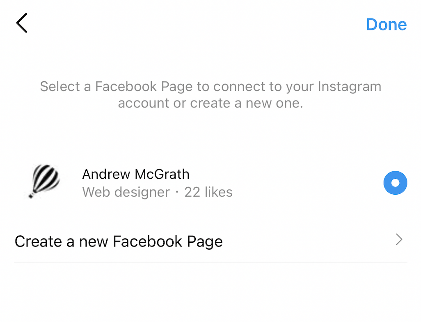Viewport: 421px width, 322px height.
Task: Click the striped balloon profile thumbnail
Action: pos(44,181)
